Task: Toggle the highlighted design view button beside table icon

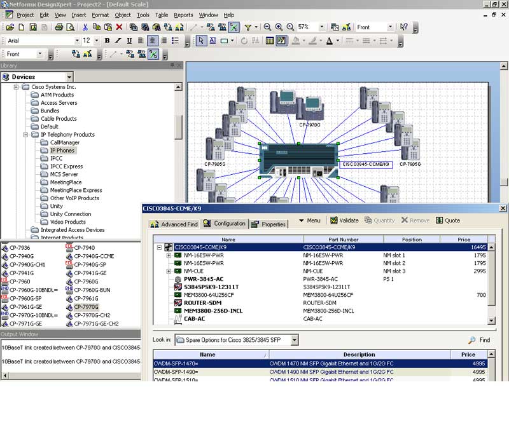Action: (x=281, y=41)
